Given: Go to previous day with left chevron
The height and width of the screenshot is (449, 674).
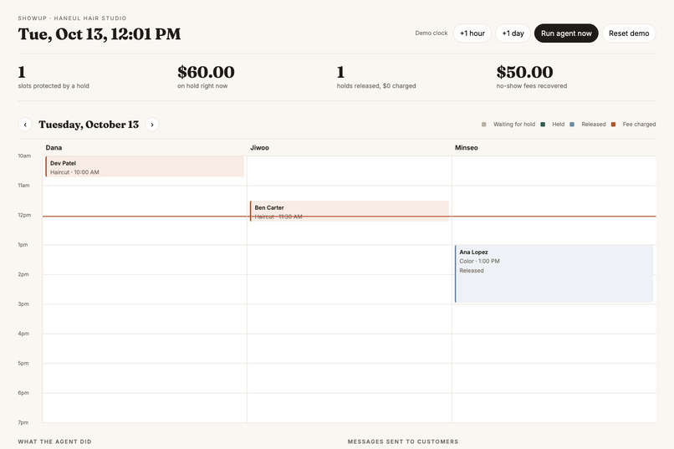Looking at the screenshot, I should point(25,125).
